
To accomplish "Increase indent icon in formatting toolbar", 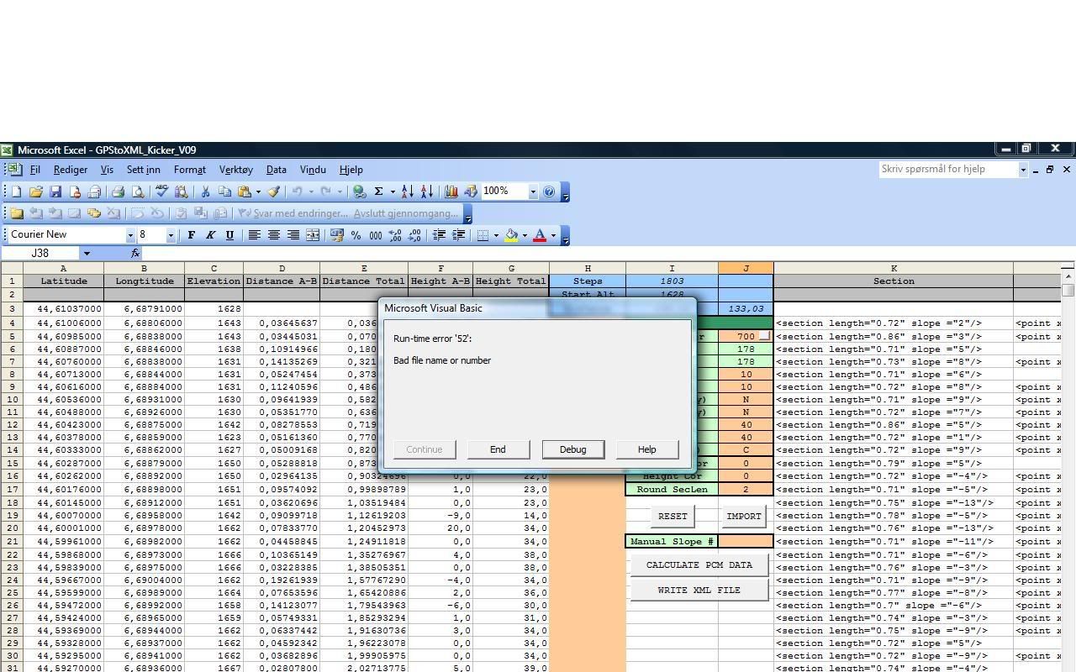I will click(x=458, y=235).
